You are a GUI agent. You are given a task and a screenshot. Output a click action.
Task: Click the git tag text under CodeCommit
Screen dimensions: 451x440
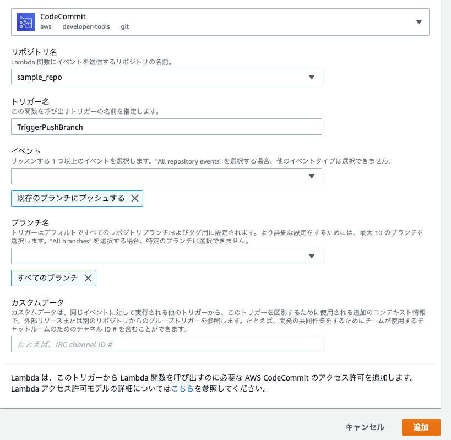124,26
